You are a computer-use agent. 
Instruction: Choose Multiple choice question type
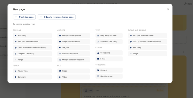click(74, 36)
